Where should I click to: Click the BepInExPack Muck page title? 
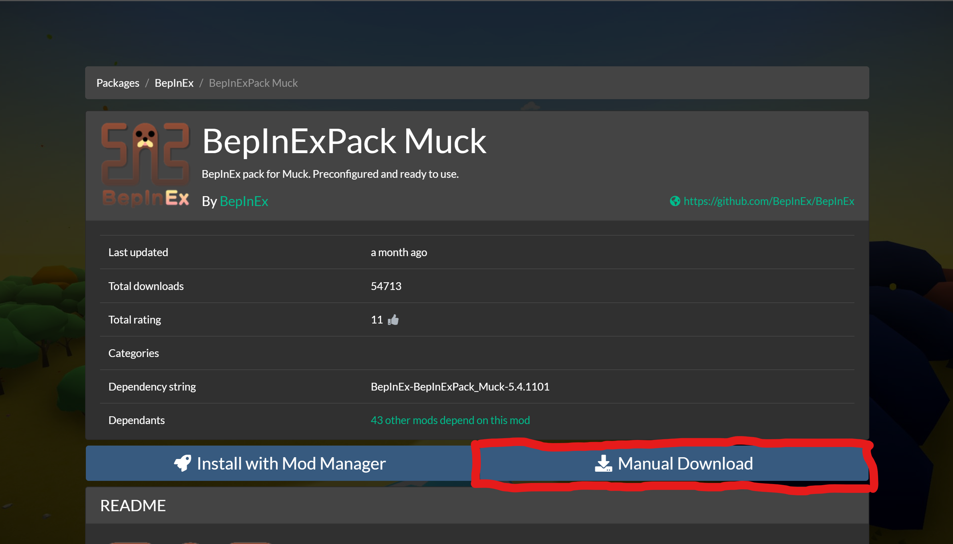pos(344,141)
